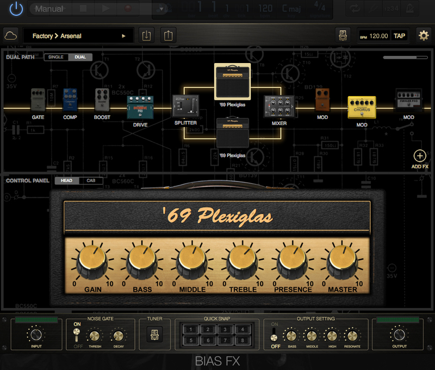Open the ToneCloud cloud icon
435x370 pixels.
coord(10,36)
